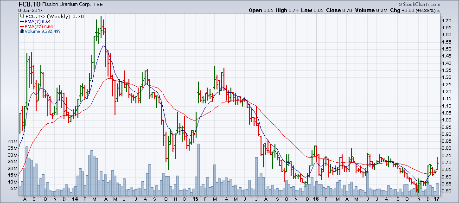The height and width of the screenshot is (203, 459).
Task: Click the 20M volume axis label
Action: coord(13,169)
